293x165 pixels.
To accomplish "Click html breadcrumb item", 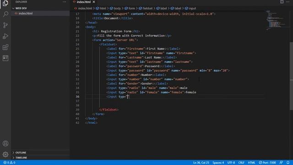I will coord(101,8).
